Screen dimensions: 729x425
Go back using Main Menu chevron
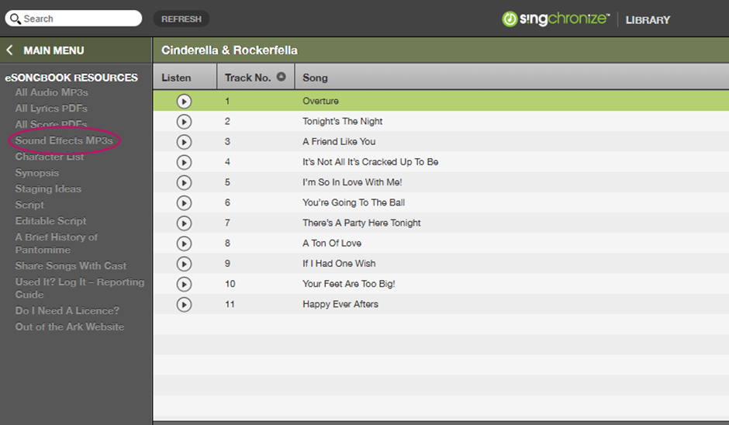pos(10,50)
